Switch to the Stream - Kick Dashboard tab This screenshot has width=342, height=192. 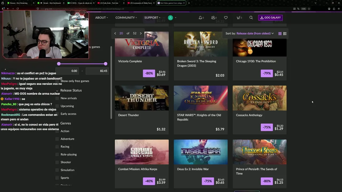pos(51,3)
